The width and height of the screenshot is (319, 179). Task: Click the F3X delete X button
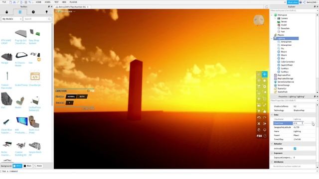coord(259,124)
